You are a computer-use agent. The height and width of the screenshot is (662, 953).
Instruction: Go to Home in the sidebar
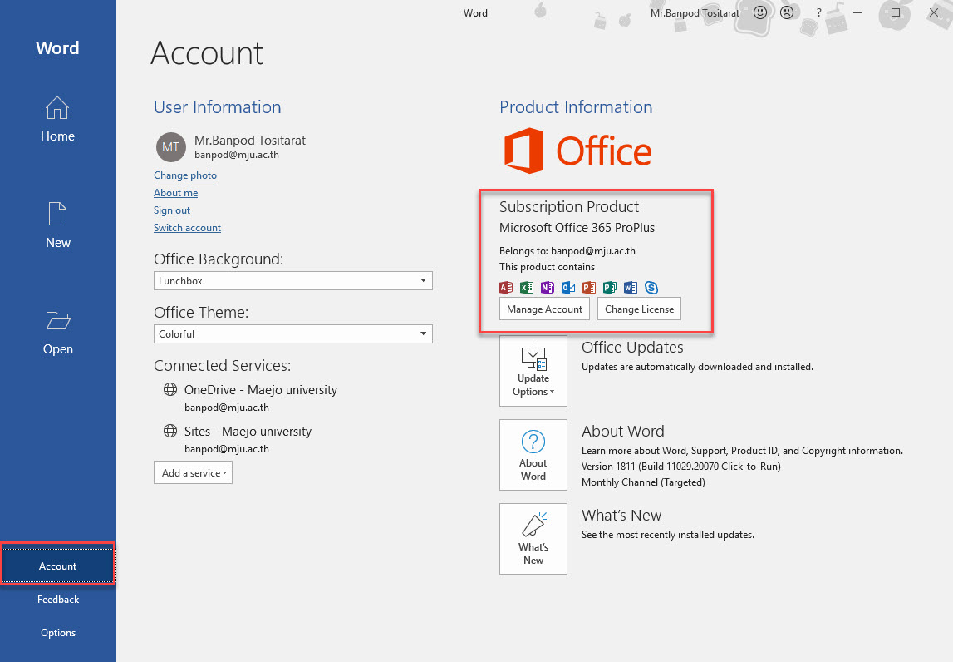[57, 120]
